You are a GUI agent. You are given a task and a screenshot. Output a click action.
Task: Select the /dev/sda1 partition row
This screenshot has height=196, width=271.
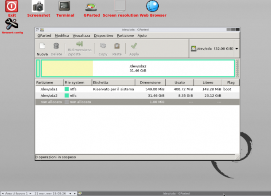137,89
